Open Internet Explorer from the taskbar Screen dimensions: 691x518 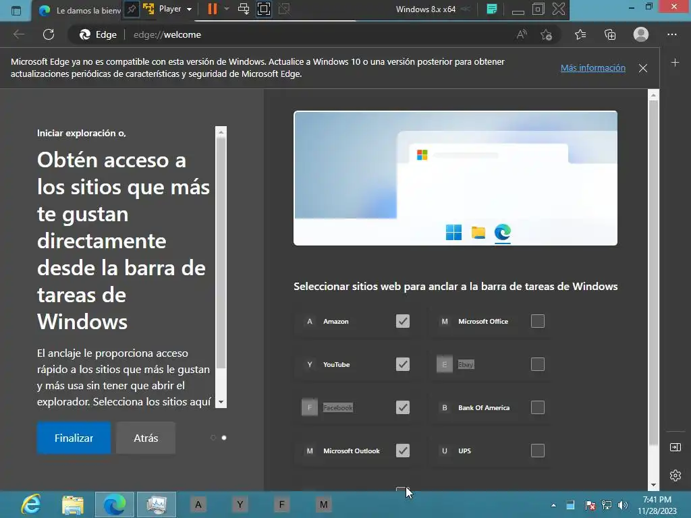31,505
